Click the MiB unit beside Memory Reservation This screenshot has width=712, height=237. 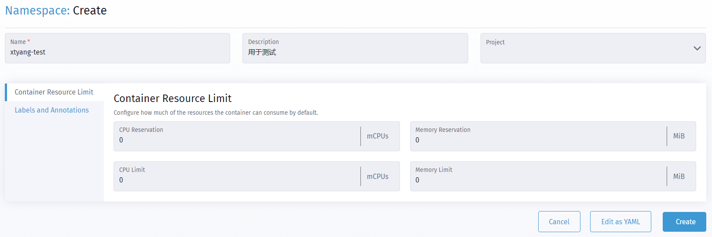coord(679,136)
